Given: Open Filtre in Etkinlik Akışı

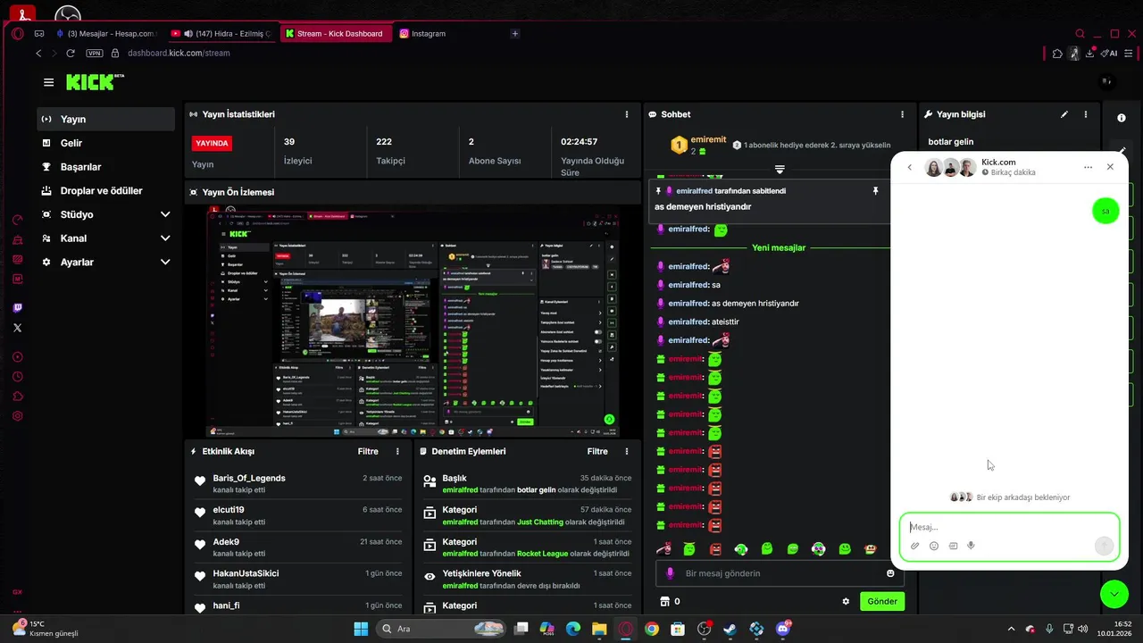Looking at the screenshot, I should coord(368,452).
